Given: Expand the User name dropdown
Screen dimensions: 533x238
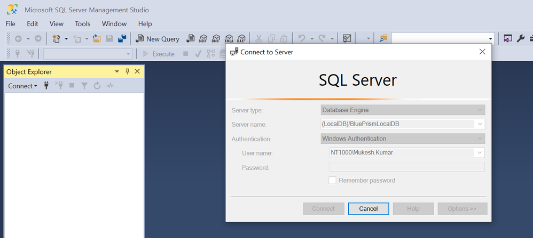Looking at the screenshot, I should (480, 153).
